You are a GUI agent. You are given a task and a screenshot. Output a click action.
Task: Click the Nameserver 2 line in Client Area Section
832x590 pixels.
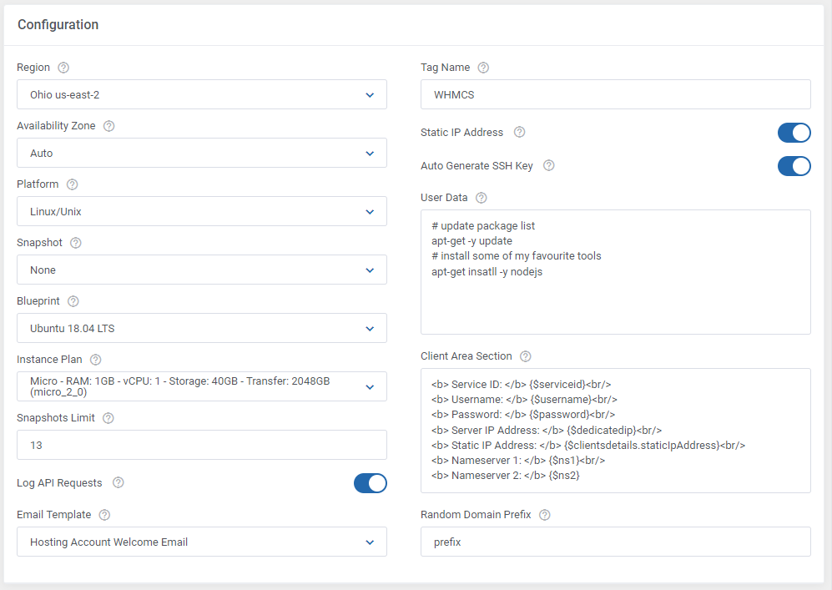(x=505, y=476)
